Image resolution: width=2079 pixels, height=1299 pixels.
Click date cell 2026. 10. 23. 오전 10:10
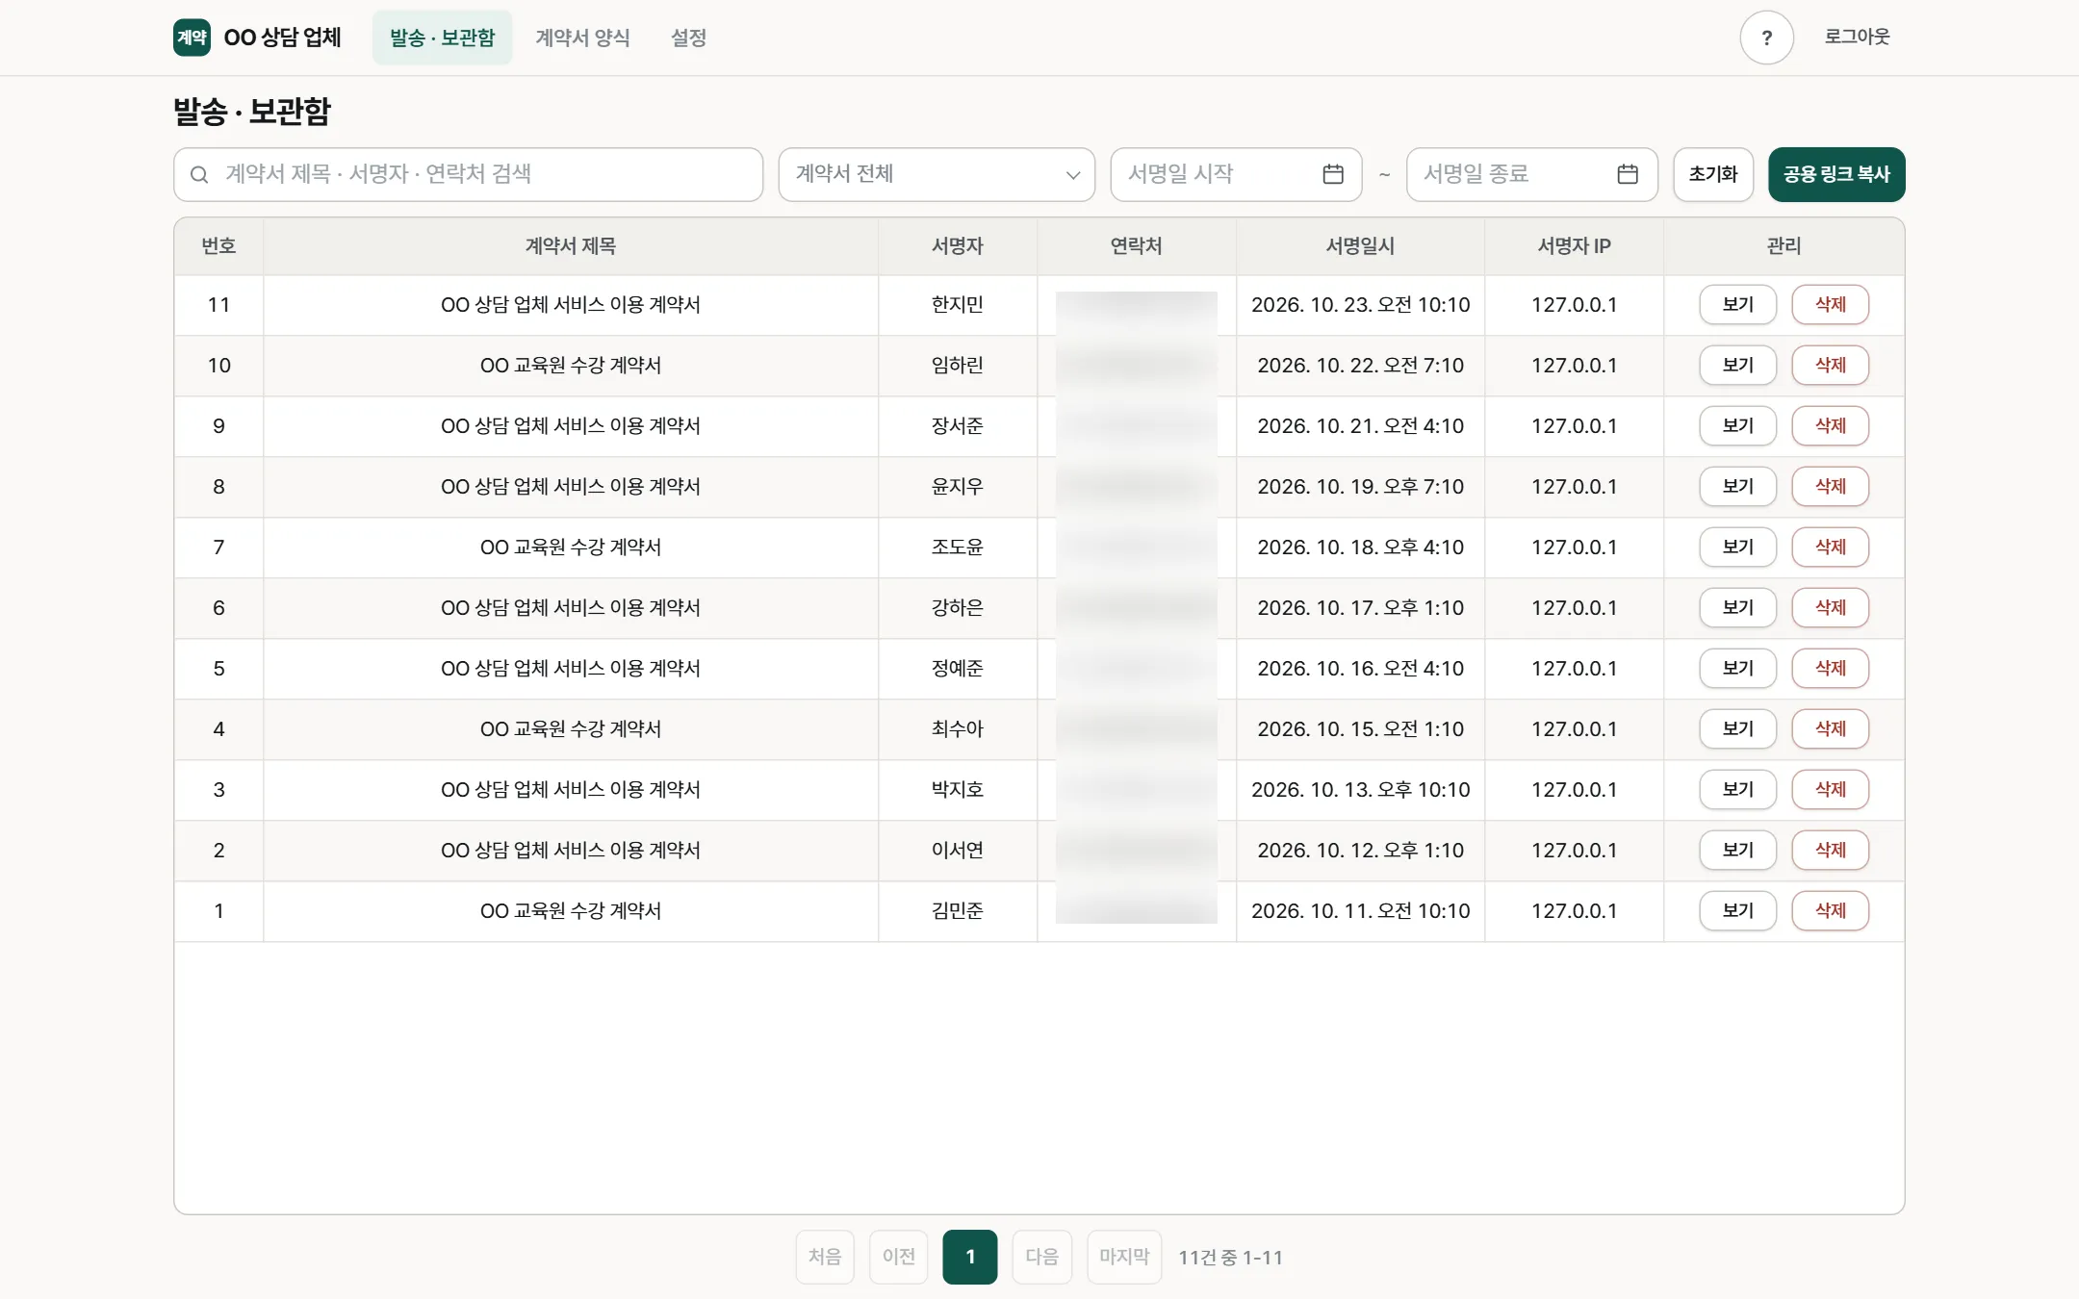1360,305
